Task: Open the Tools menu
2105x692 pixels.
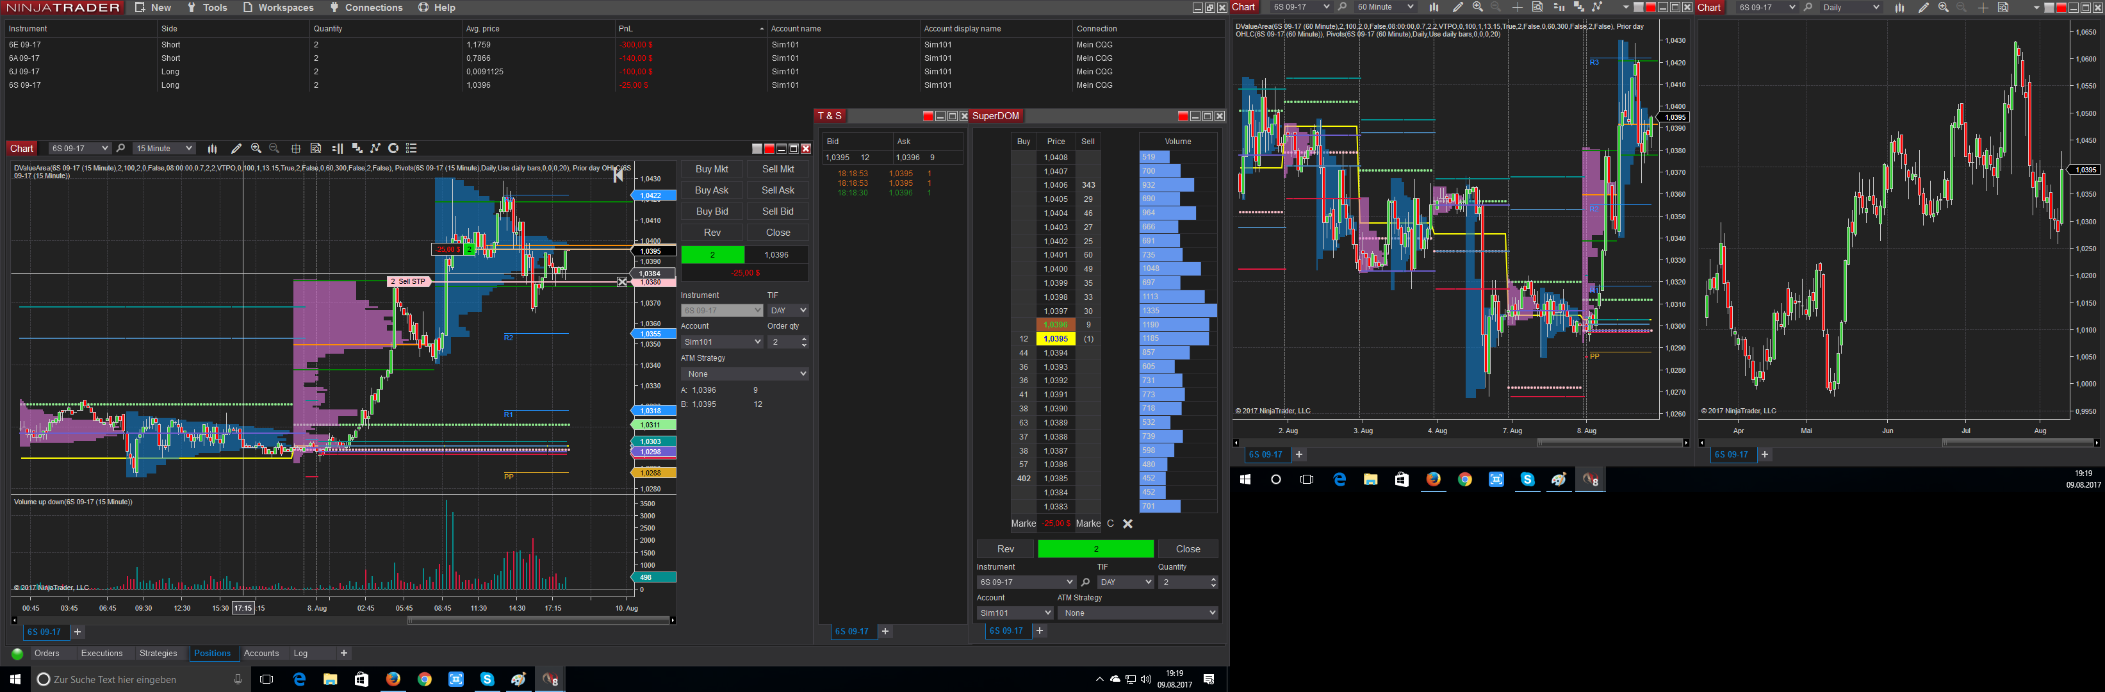Action: click(207, 7)
